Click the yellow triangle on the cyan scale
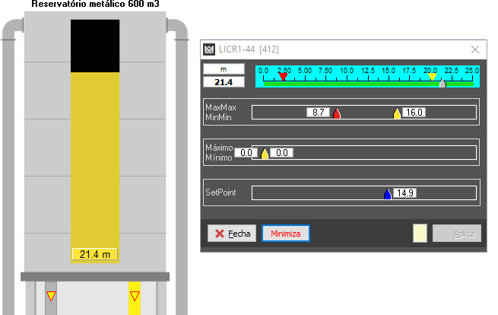The width and height of the screenshot is (498, 315). point(432,77)
